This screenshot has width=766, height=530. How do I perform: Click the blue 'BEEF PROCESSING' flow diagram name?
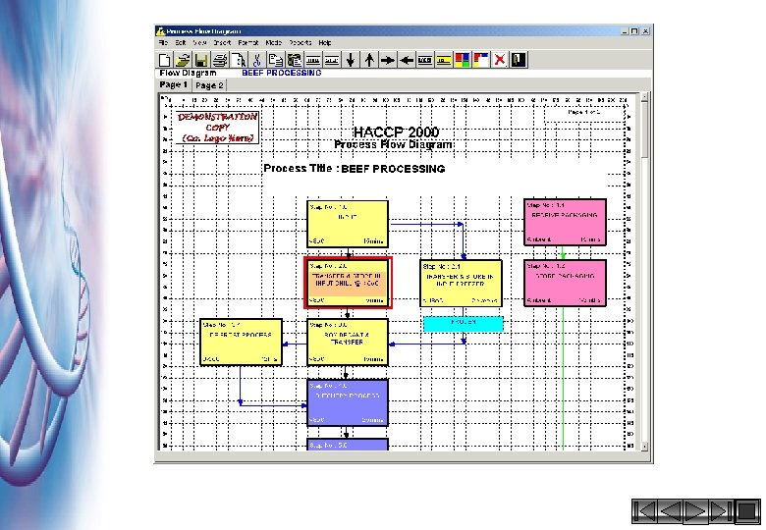click(x=282, y=73)
